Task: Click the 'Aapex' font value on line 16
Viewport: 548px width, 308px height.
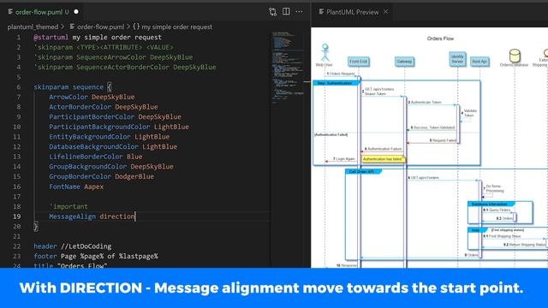Action: click(x=93, y=187)
